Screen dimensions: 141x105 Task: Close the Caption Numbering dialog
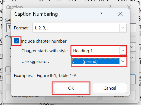(x=120, y=14)
